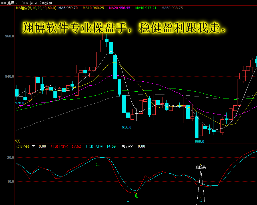Image resolution: width=257 pixels, height=205 pixels.
Task: Open the MA组合(5,10,20,40,60,0) indicator label
Action: tap(36, 8)
